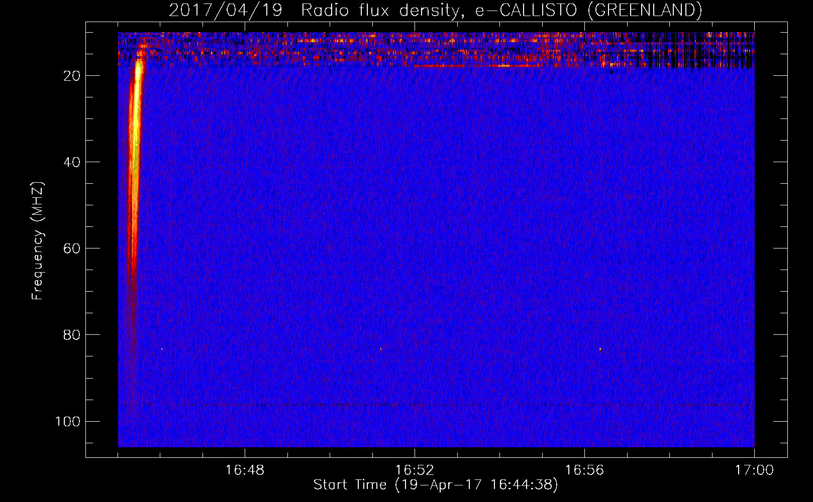Click the 40 MHz frequency label
Image resolution: width=813 pixels, height=502 pixels.
click(72, 162)
